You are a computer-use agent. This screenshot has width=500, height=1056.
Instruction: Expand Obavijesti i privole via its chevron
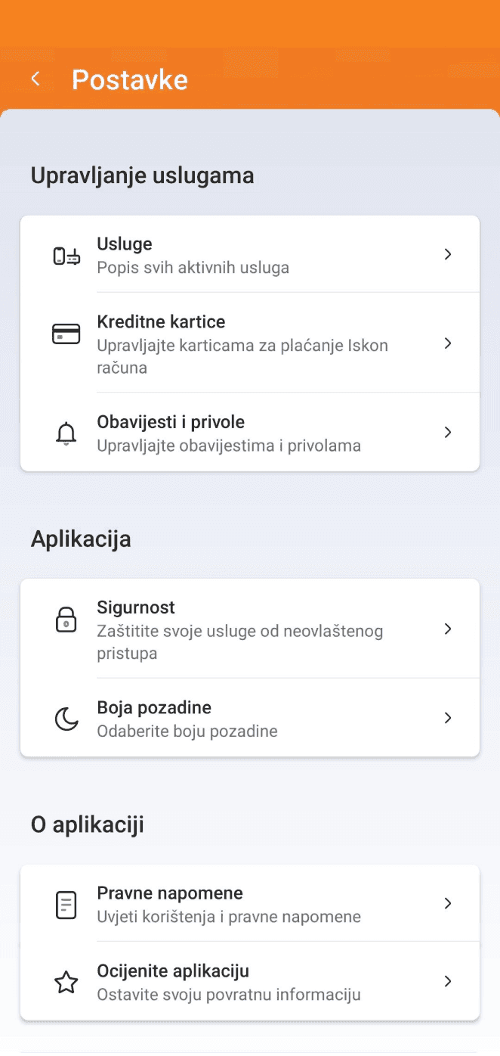[x=448, y=432]
